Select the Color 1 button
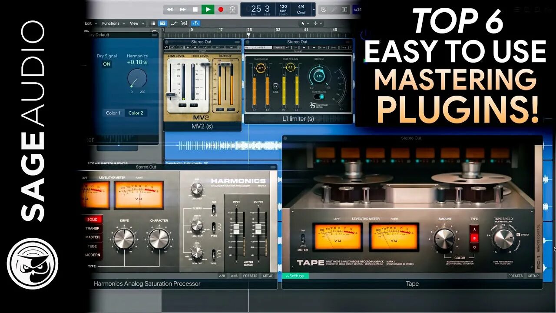The image size is (556, 313). (113, 113)
